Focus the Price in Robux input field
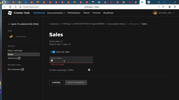The width and height of the screenshot is (179, 100). [x=71, y=60]
